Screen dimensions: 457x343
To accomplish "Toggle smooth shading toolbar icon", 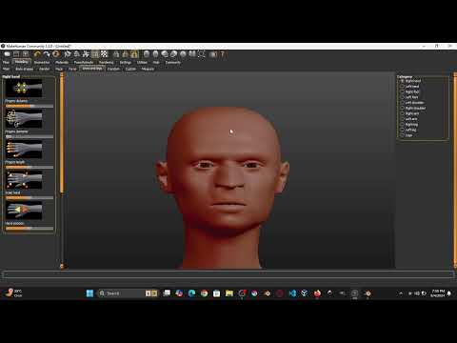I will pyautogui.click(x=68, y=54).
